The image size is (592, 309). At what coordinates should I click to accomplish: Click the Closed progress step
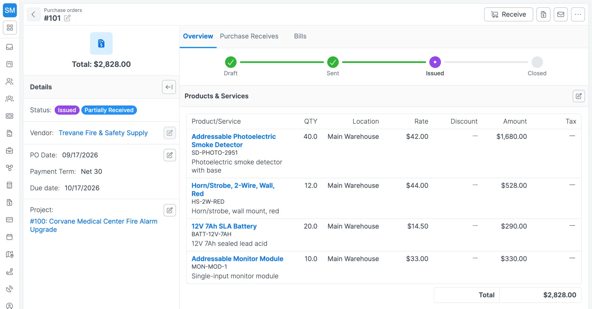coord(537,62)
